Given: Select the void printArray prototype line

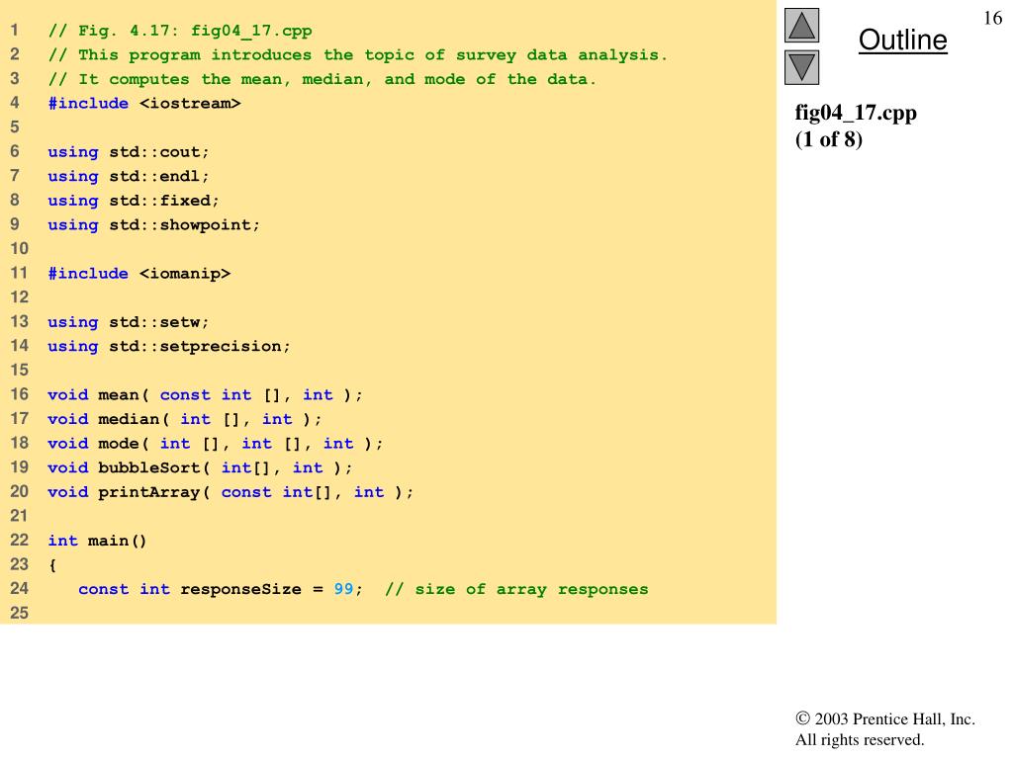Looking at the screenshot, I should pyautogui.click(x=230, y=491).
